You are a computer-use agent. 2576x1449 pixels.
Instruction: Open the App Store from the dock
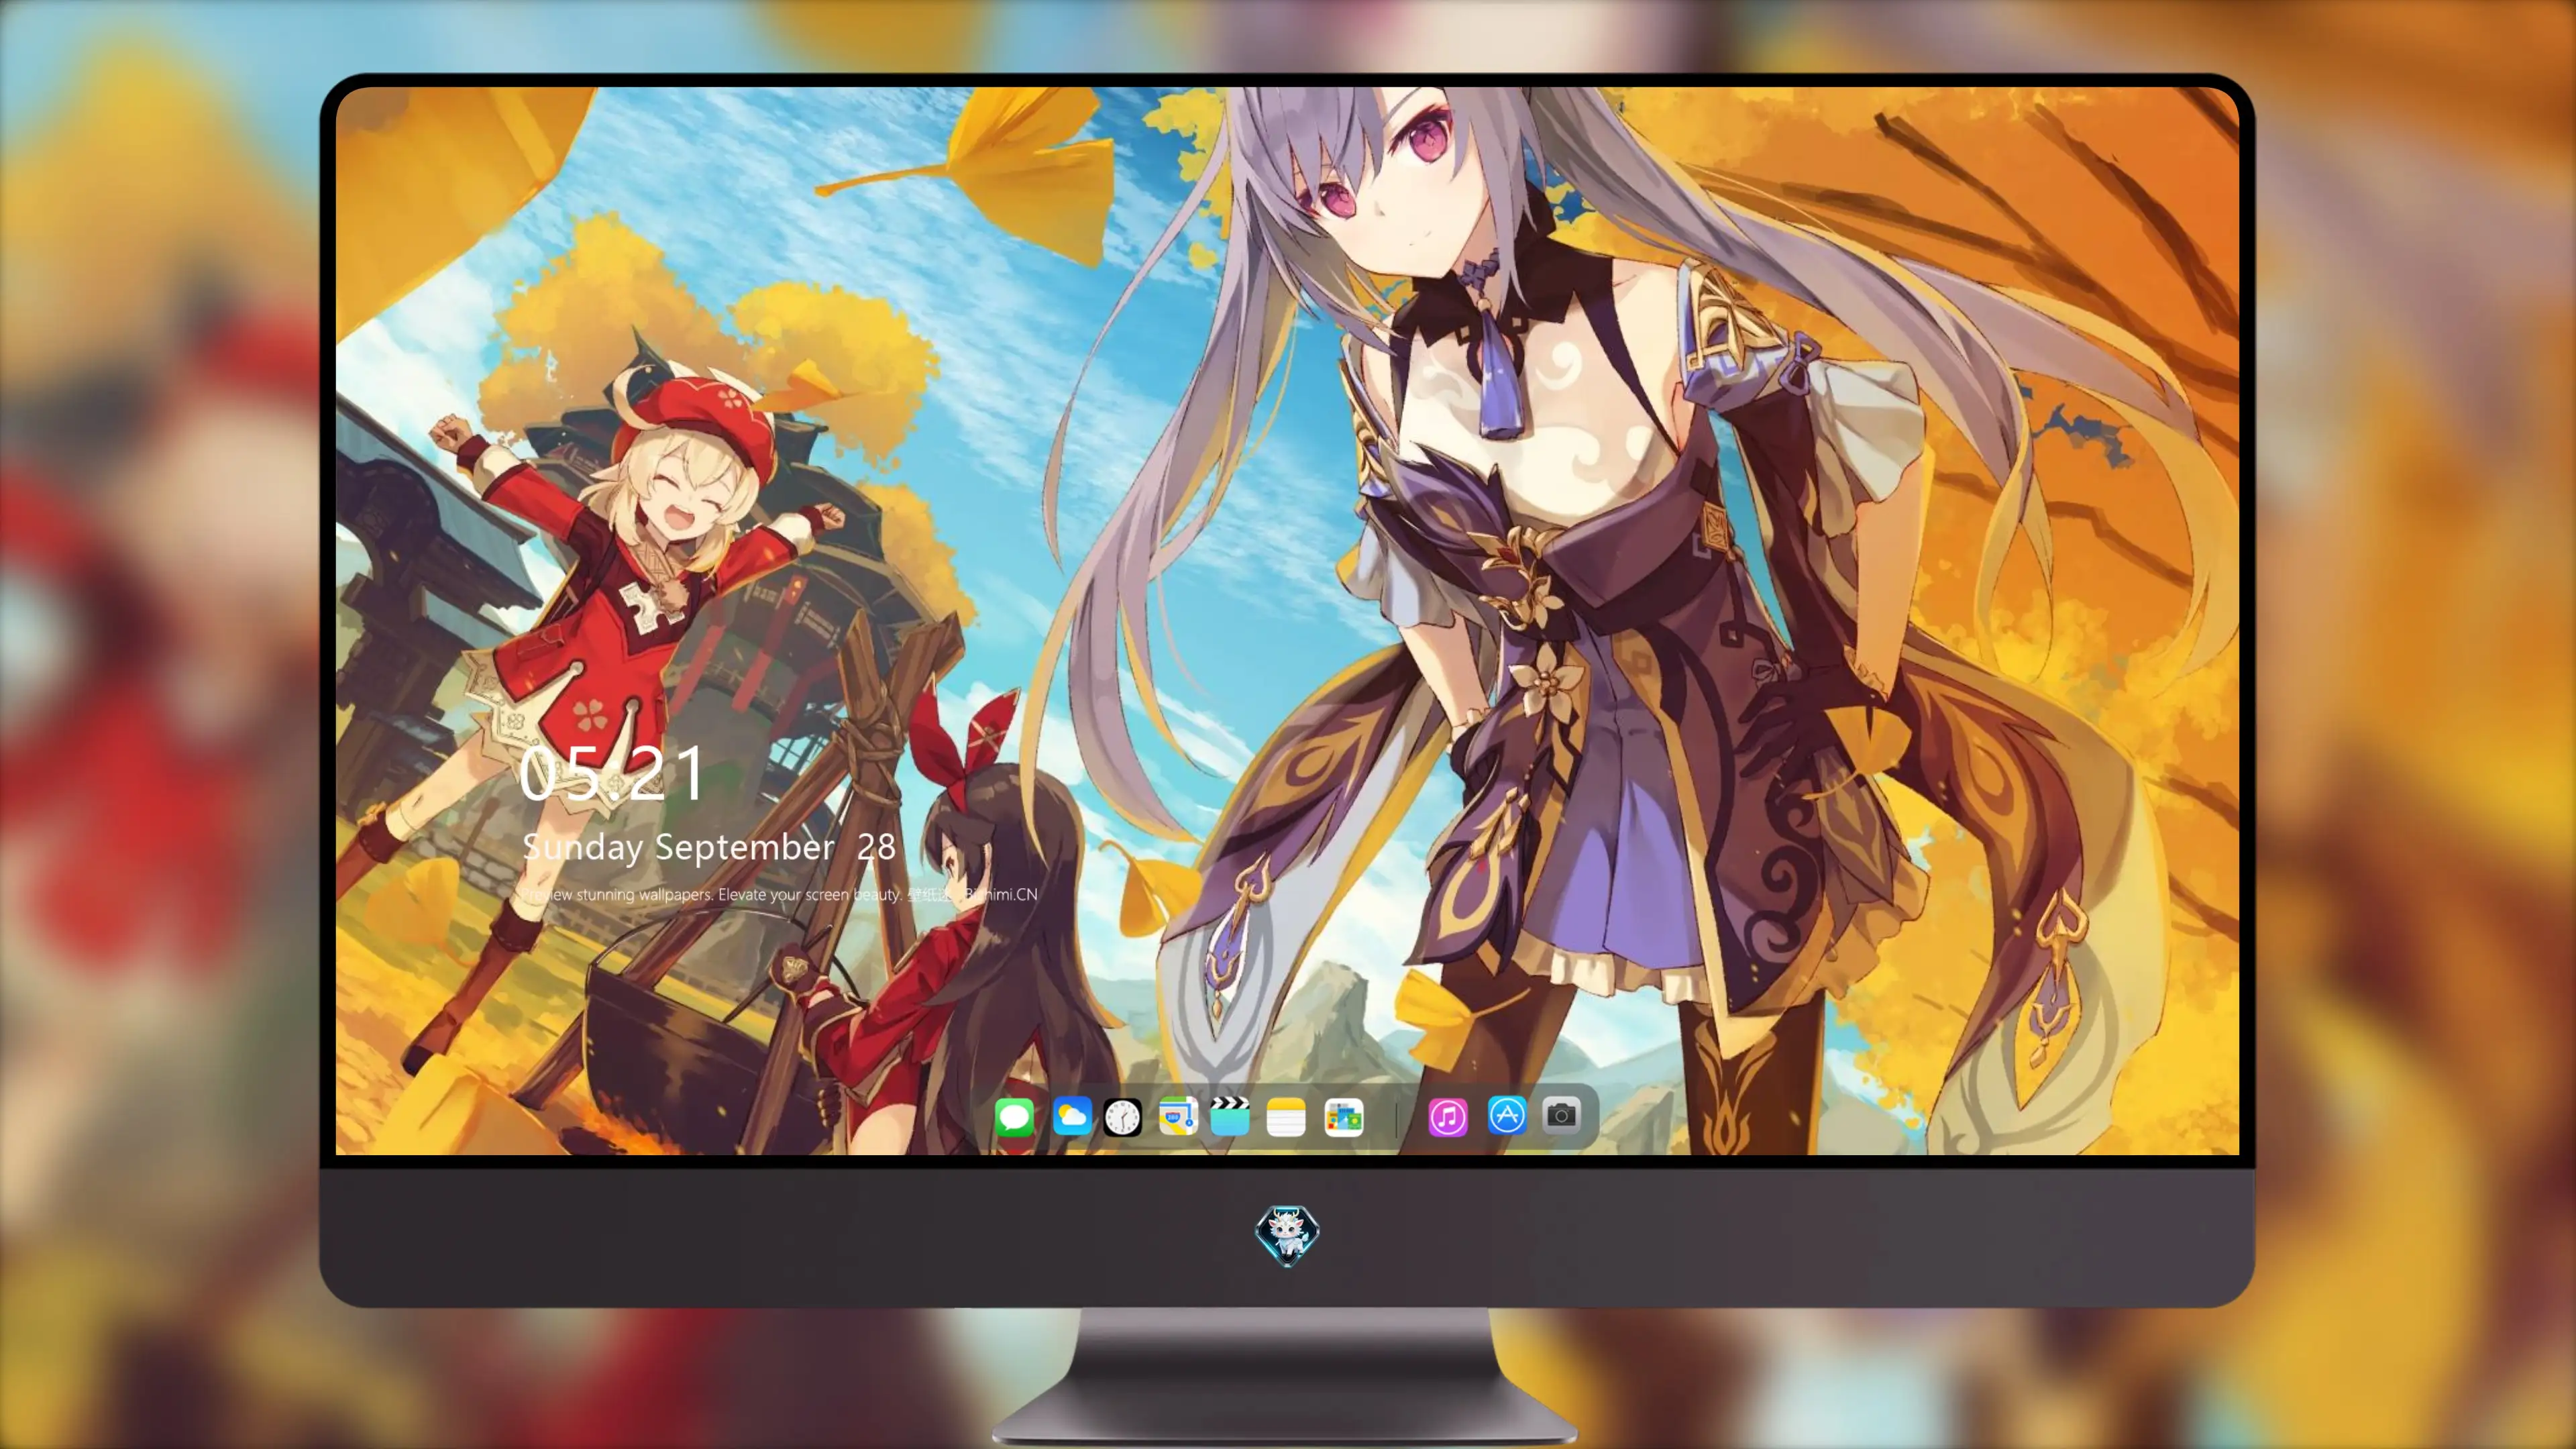(x=1507, y=1116)
